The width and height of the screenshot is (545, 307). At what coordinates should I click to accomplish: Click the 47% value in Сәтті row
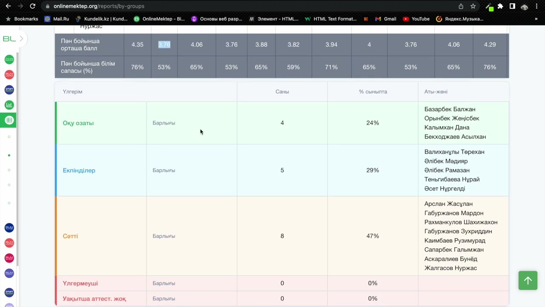click(373, 236)
